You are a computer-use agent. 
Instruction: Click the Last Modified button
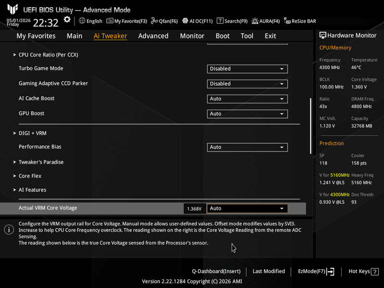click(x=269, y=271)
